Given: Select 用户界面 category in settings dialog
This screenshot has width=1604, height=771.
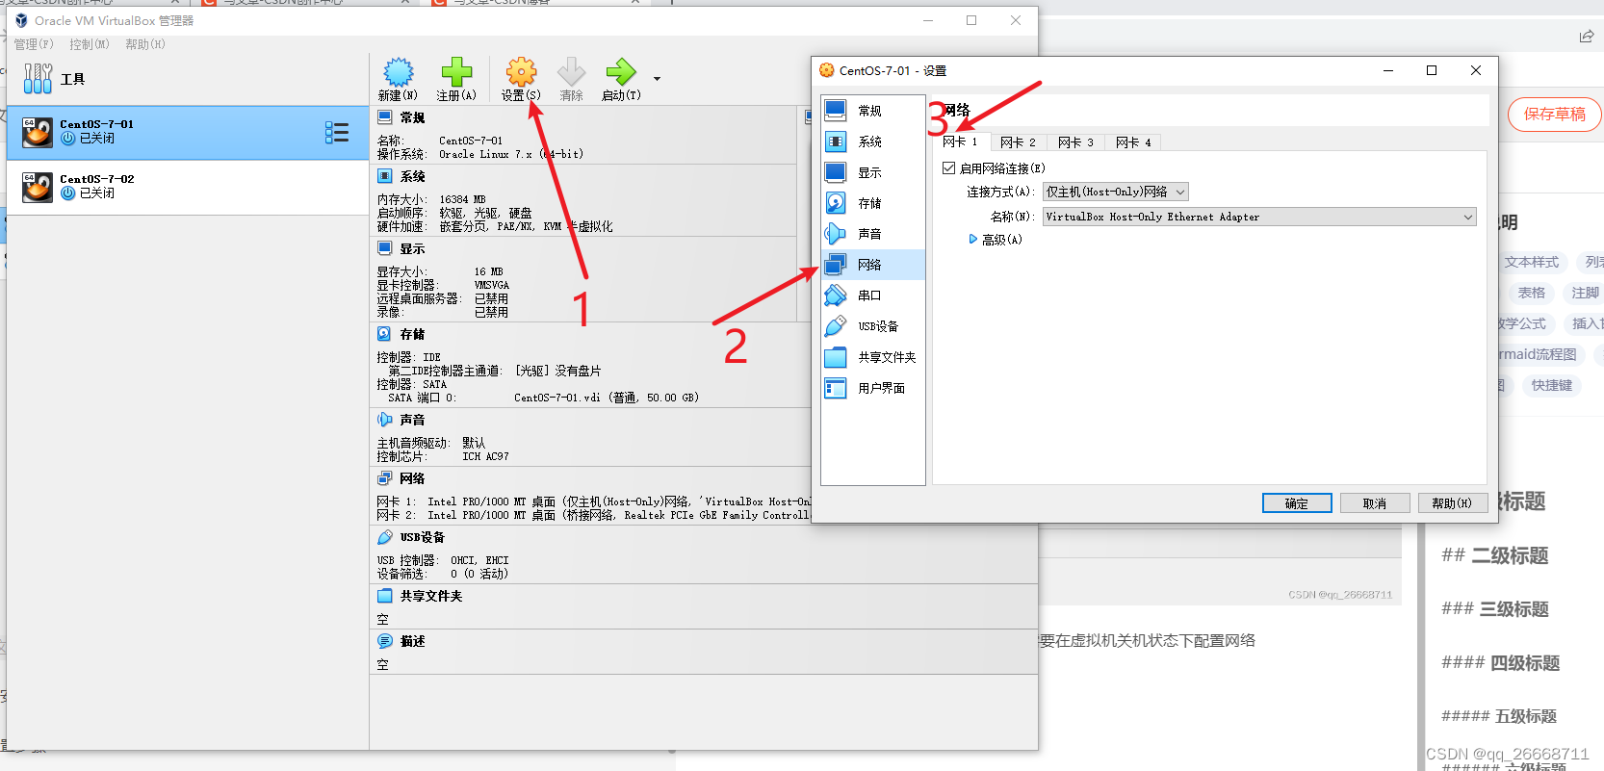Looking at the screenshot, I should (x=873, y=388).
